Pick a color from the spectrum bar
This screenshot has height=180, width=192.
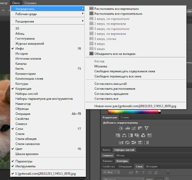point(133,112)
